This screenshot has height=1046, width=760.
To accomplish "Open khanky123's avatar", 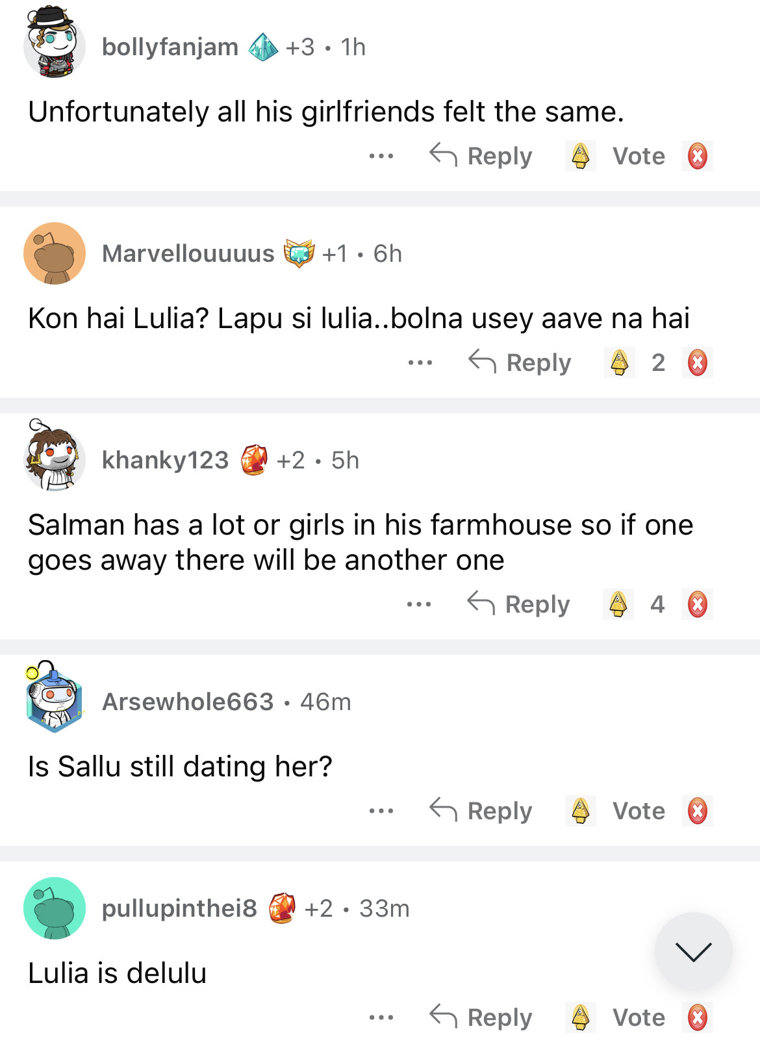I will [55, 458].
